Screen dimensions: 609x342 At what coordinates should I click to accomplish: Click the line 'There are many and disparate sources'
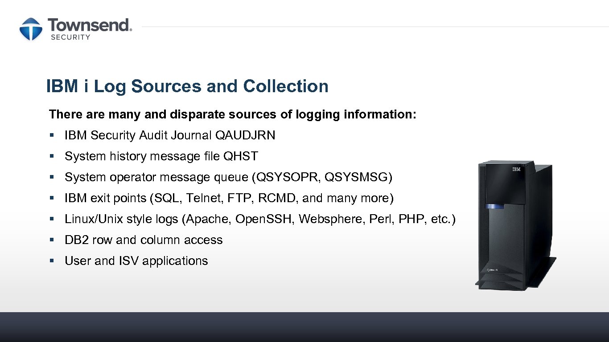pos(233,114)
